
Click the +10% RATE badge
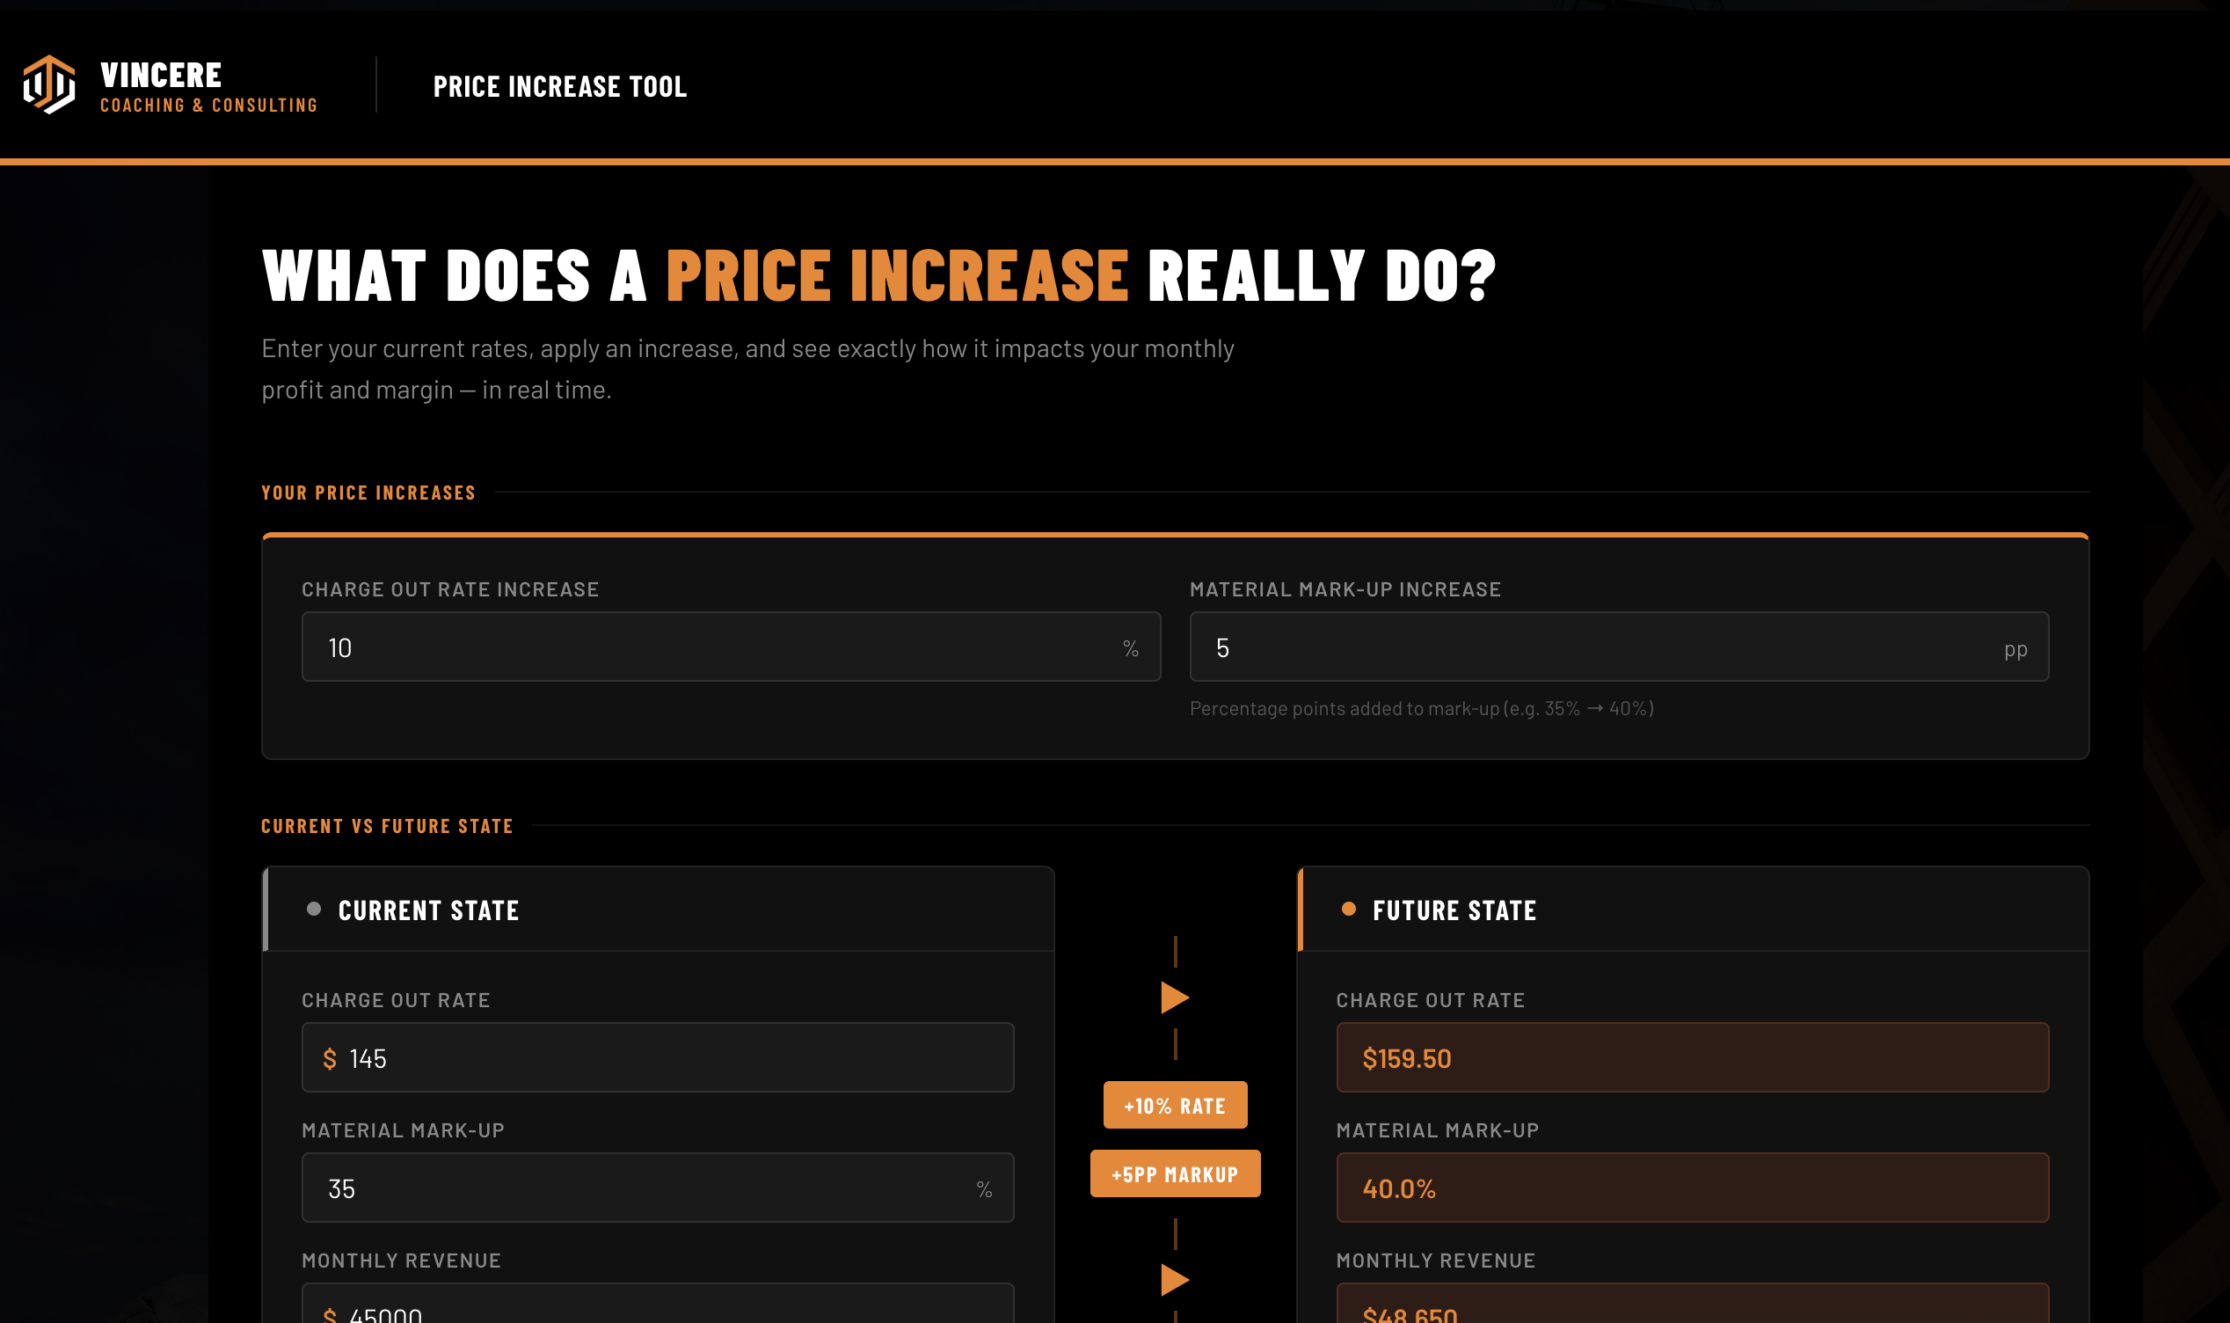click(1175, 1106)
